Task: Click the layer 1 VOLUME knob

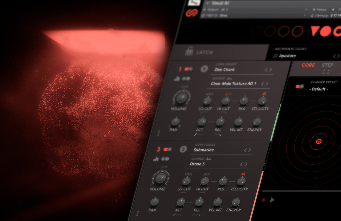Action: (x=181, y=98)
